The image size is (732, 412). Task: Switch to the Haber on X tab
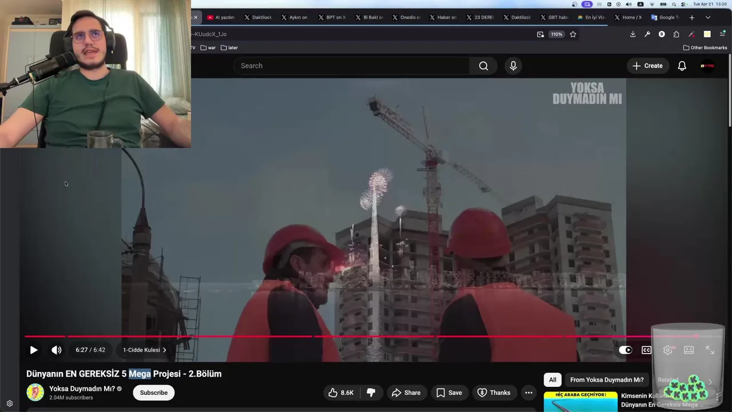click(443, 17)
